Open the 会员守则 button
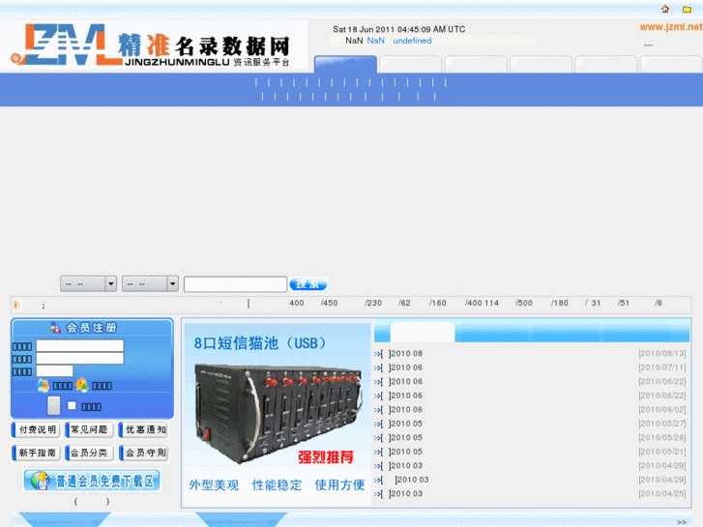Image resolution: width=703 pixels, height=527 pixels. [x=143, y=453]
